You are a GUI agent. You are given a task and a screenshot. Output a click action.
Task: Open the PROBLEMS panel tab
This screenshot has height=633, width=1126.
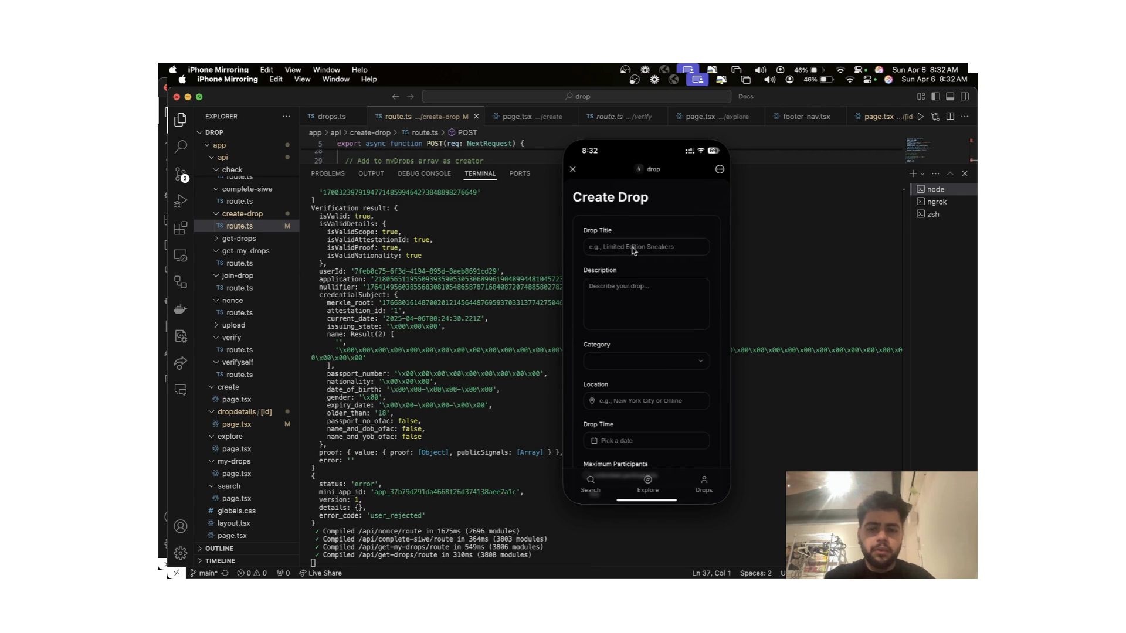coord(328,173)
